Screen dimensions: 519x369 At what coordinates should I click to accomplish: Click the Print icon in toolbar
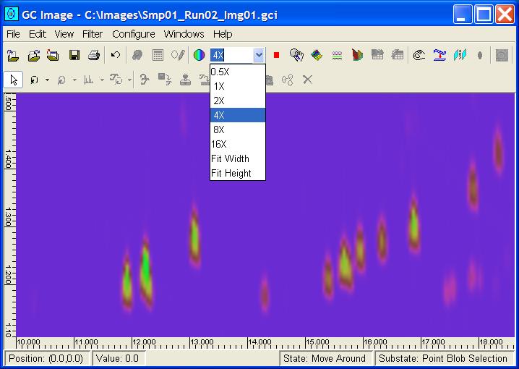coord(93,55)
